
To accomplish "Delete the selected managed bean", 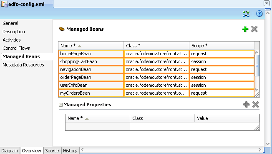I will (254, 29).
